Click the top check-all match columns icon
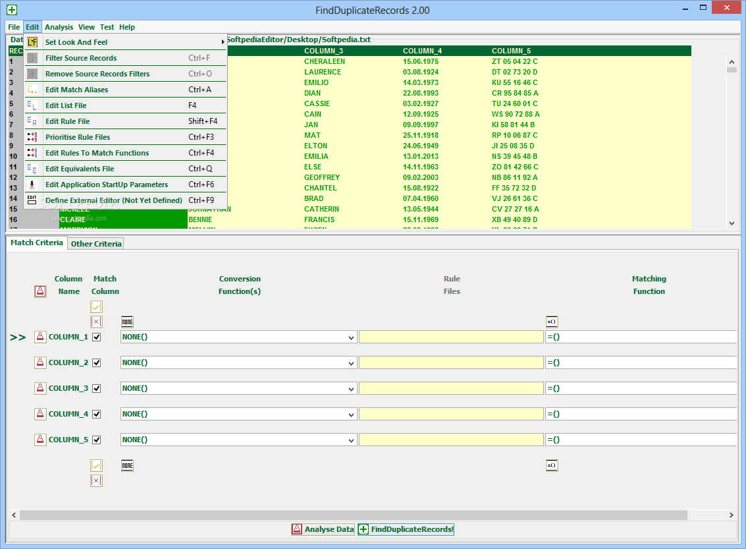This screenshot has width=746, height=549. [97, 306]
